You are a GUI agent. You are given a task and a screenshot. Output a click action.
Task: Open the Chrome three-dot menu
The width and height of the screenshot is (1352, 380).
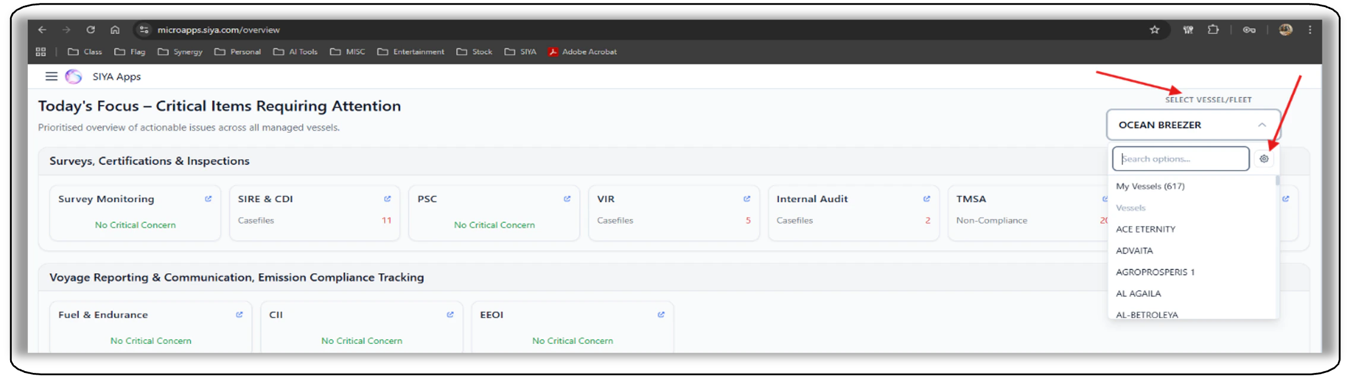pyautogui.click(x=1310, y=30)
